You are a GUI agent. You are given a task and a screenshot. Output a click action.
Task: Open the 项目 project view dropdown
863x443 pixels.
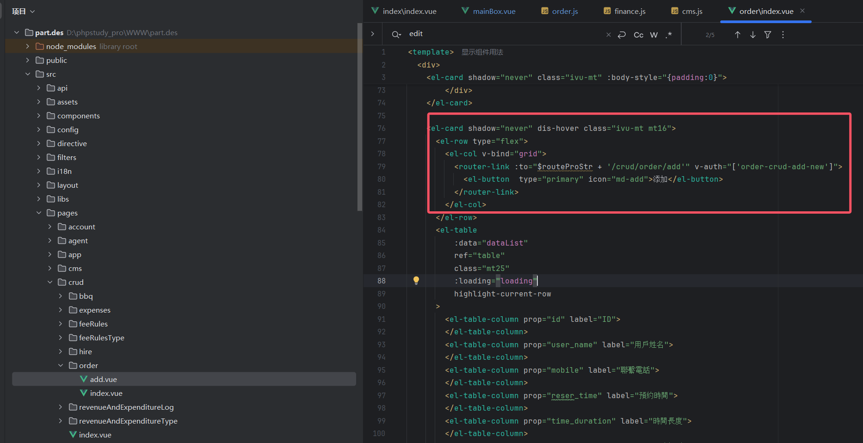pyautogui.click(x=24, y=11)
